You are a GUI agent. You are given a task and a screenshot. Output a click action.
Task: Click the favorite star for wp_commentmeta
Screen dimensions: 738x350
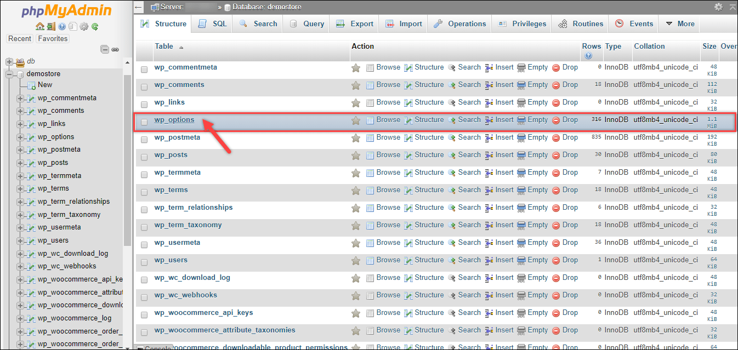pyautogui.click(x=356, y=68)
